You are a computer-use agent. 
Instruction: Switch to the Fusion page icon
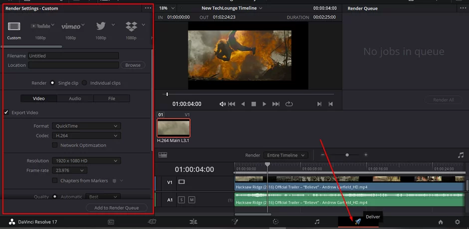pyautogui.click(x=234, y=222)
